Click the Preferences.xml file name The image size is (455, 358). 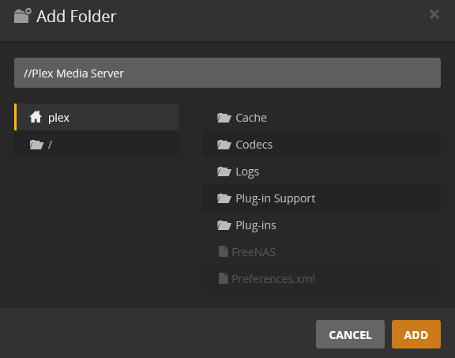(x=273, y=279)
